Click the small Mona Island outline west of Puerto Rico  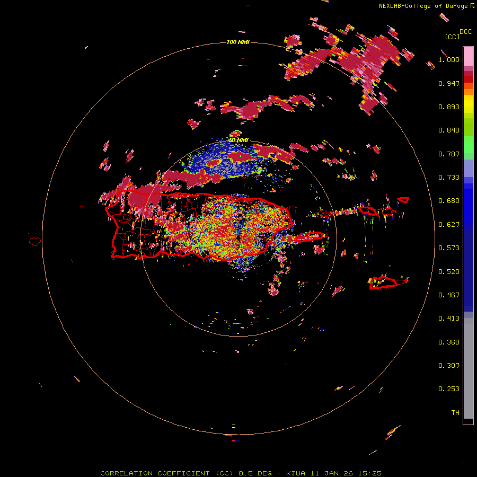[x=35, y=241]
